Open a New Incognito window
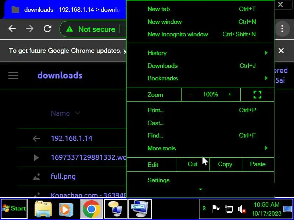Image resolution: width=294 pixels, height=220 pixels. pos(200,34)
